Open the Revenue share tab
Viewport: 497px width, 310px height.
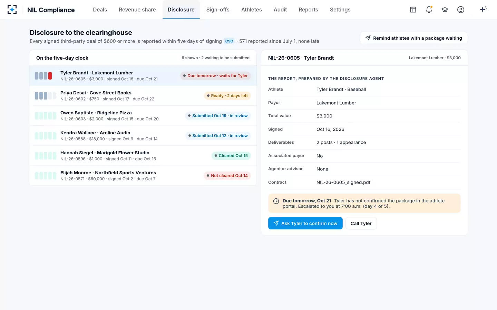(x=137, y=10)
